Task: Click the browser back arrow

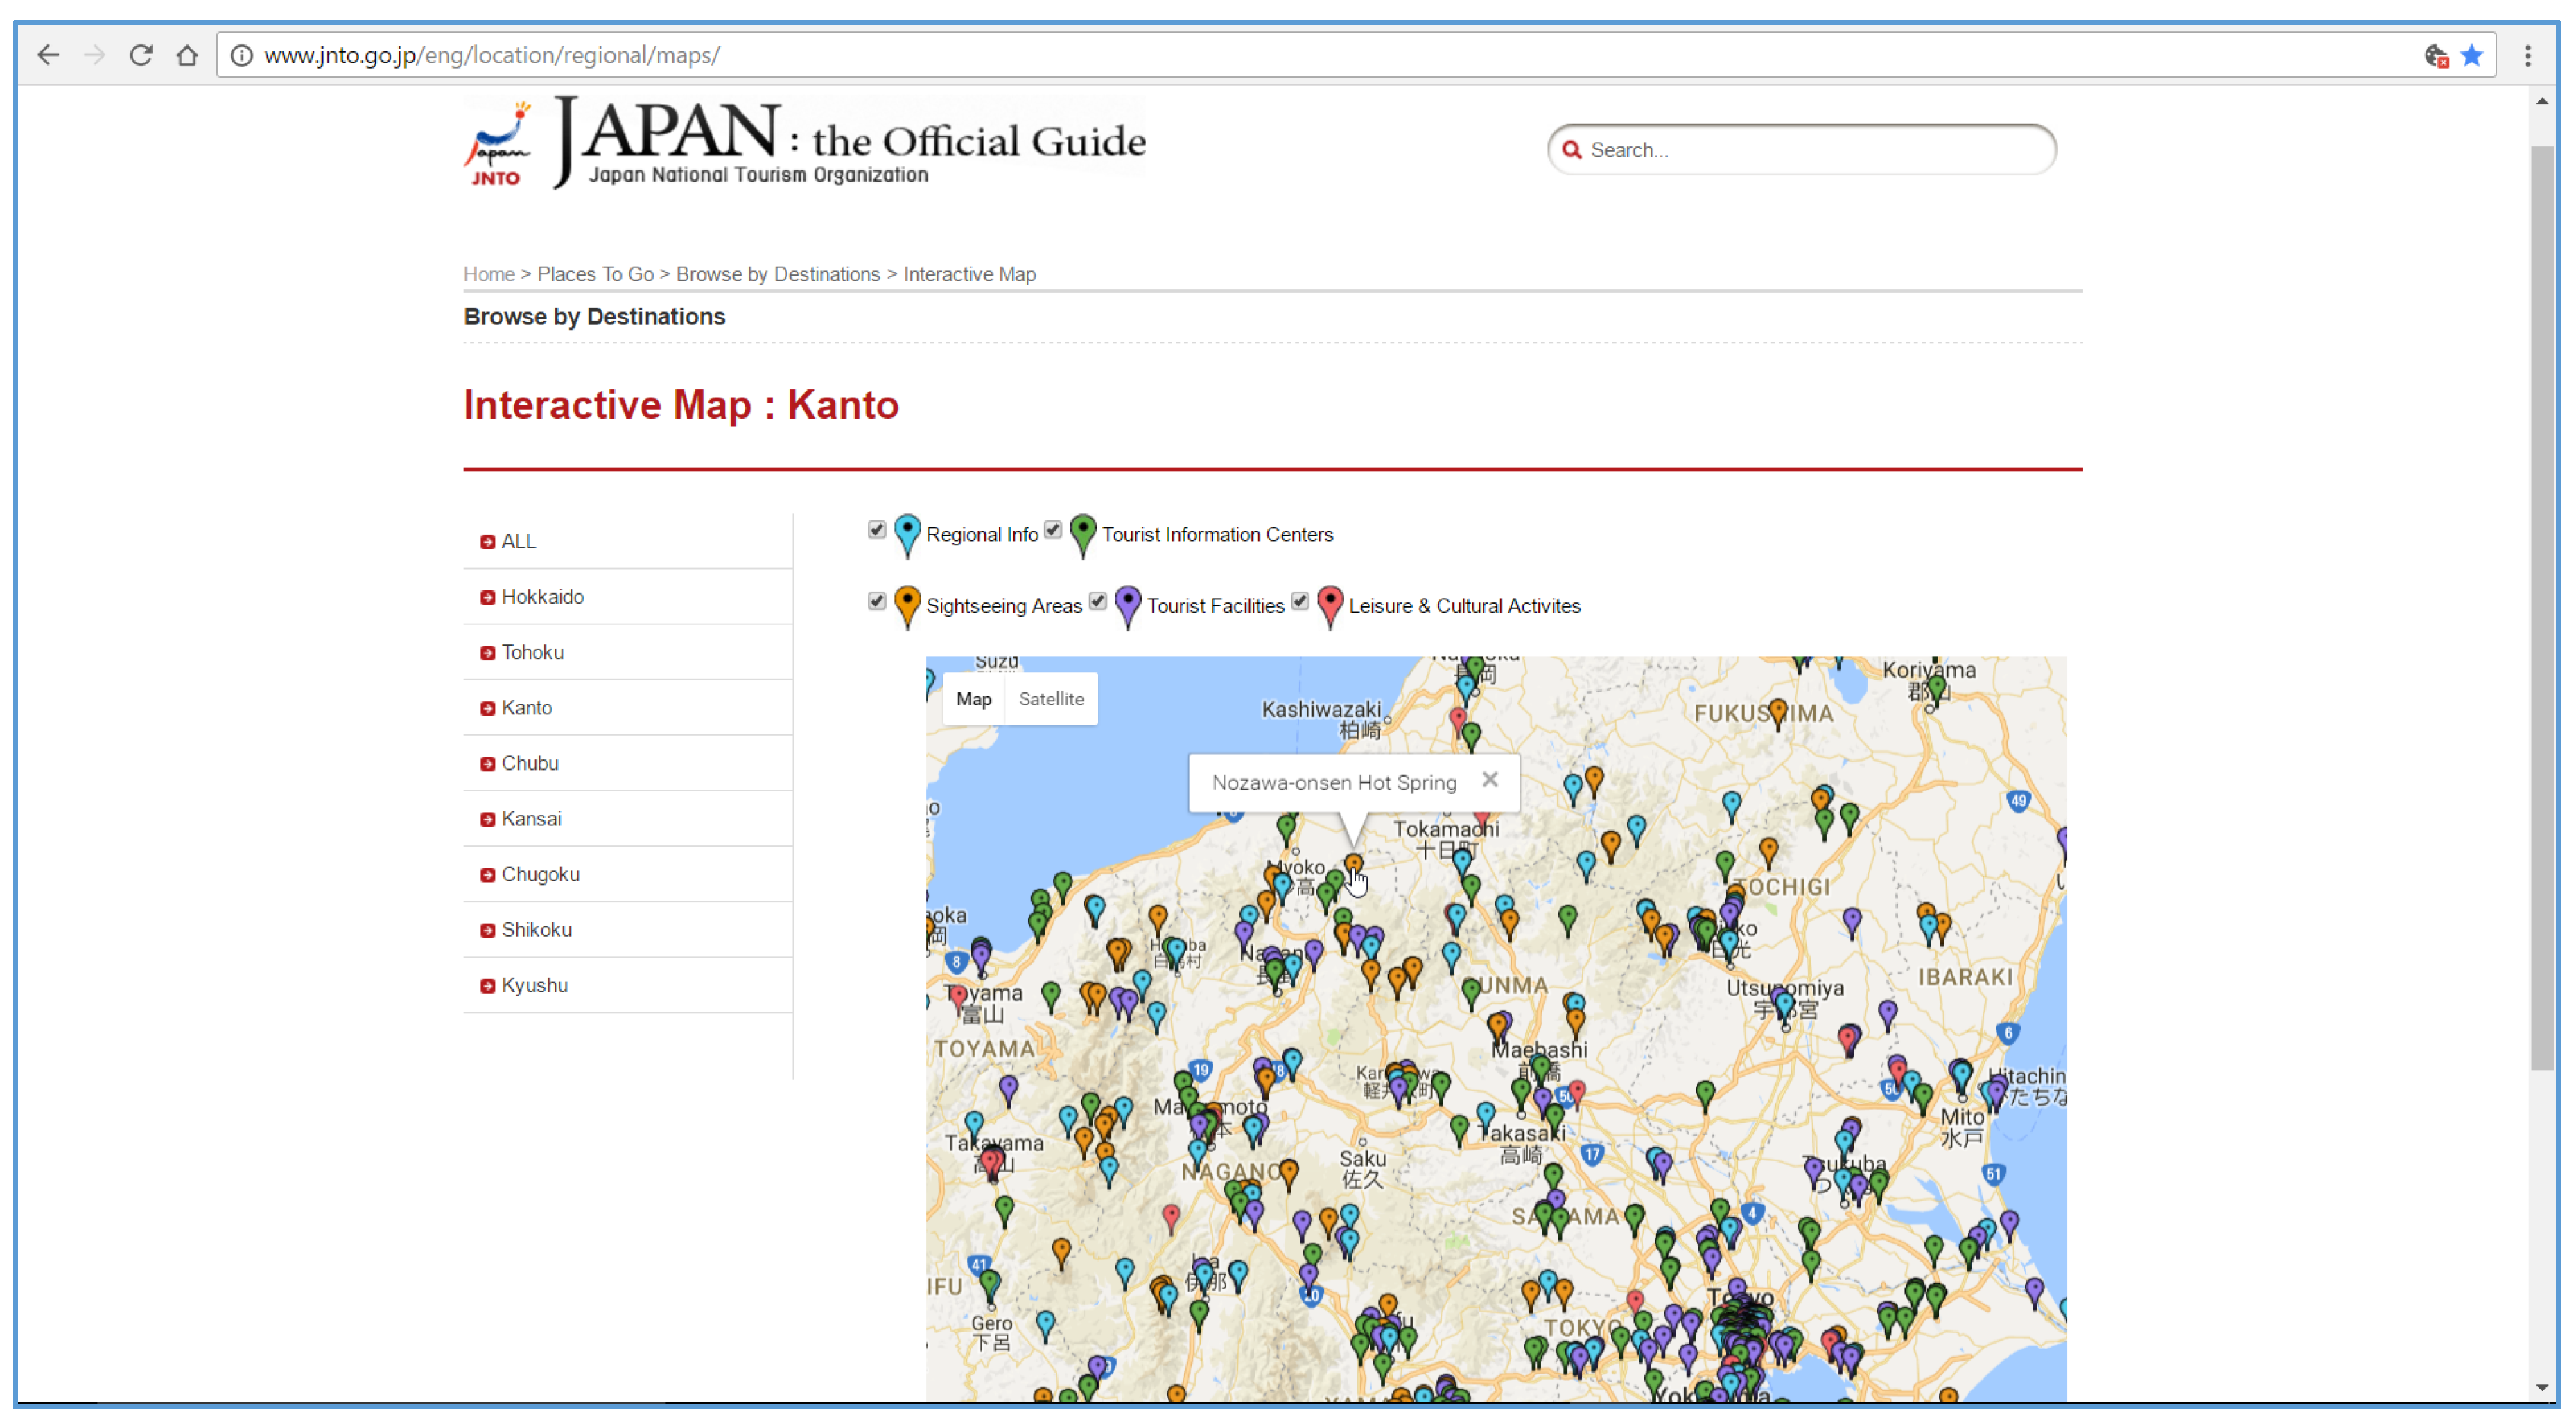Action: [48, 55]
